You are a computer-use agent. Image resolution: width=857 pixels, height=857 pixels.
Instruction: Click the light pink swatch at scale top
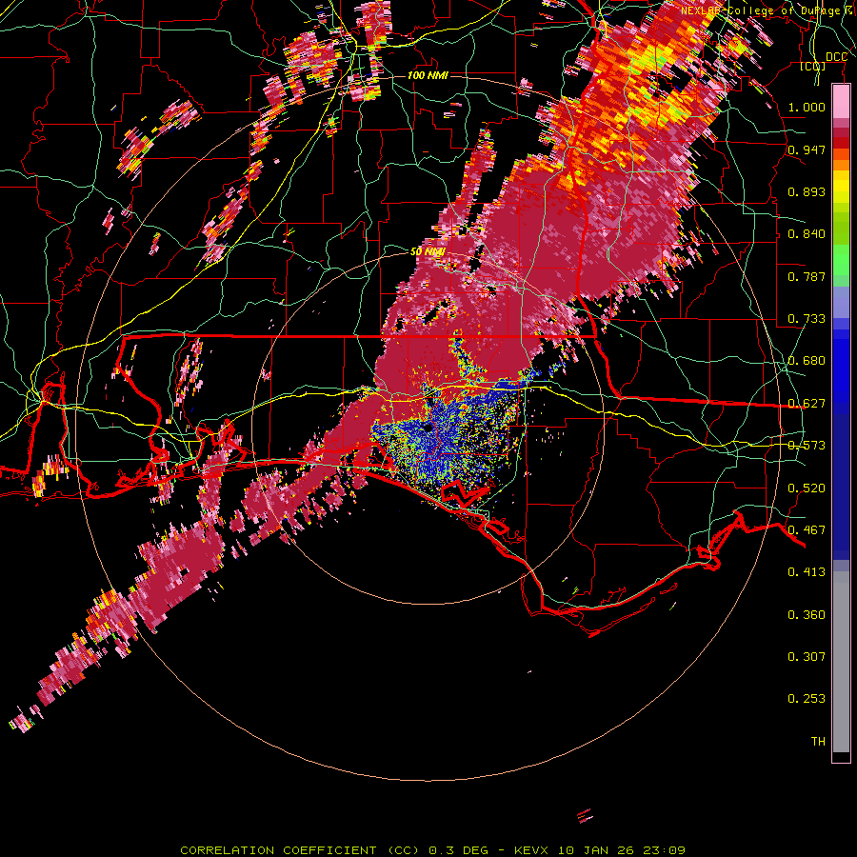841,101
